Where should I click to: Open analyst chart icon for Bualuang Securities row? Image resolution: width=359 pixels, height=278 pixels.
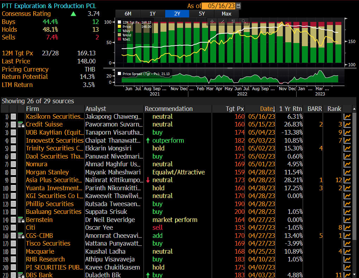click(x=347, y=212)
